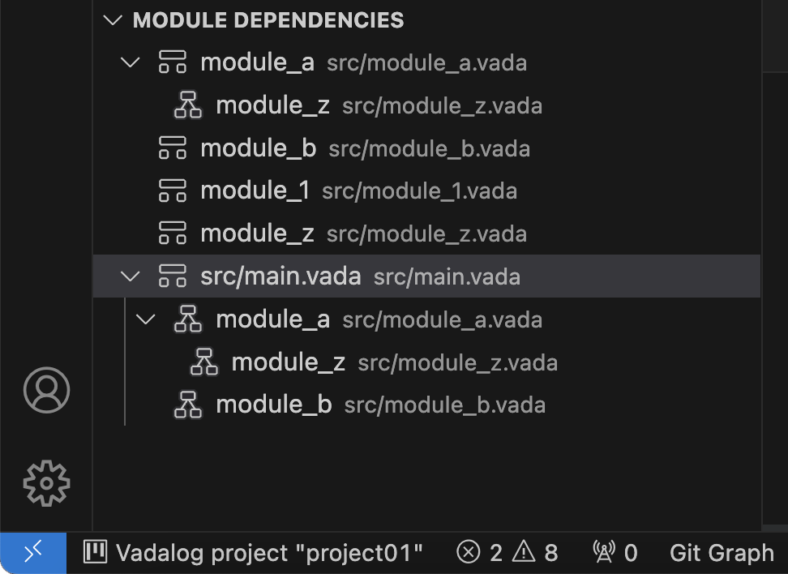
Task: Click the module icon beside module_1
Action: 173,191
